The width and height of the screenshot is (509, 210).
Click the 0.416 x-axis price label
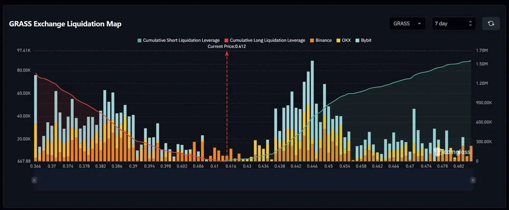click(231, 166)
